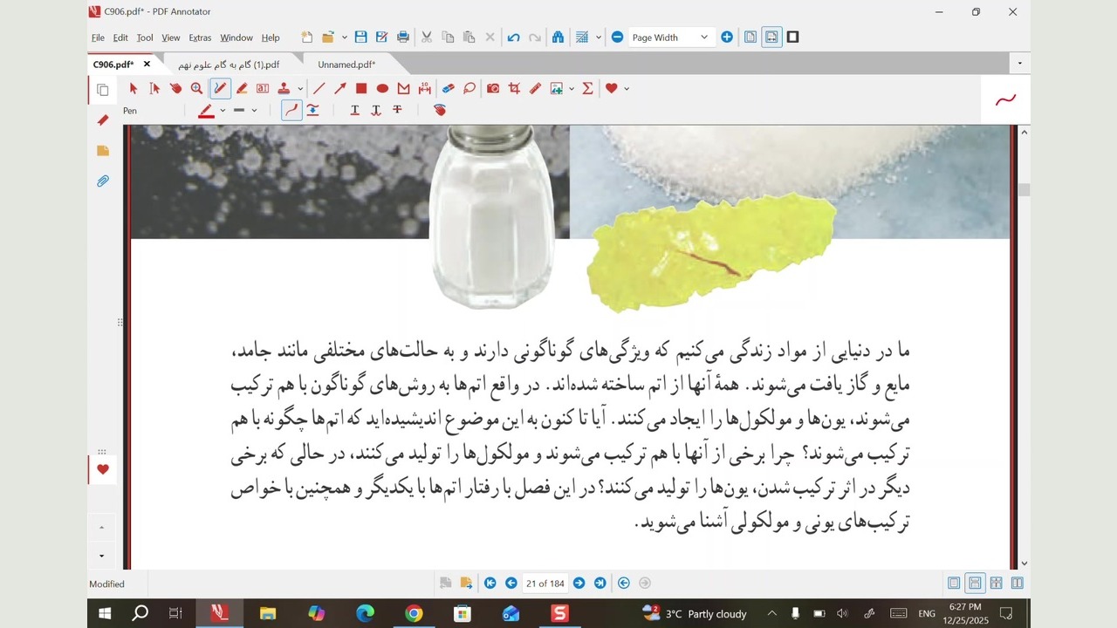Activate the Snapshot camera tool

[493, 88]
